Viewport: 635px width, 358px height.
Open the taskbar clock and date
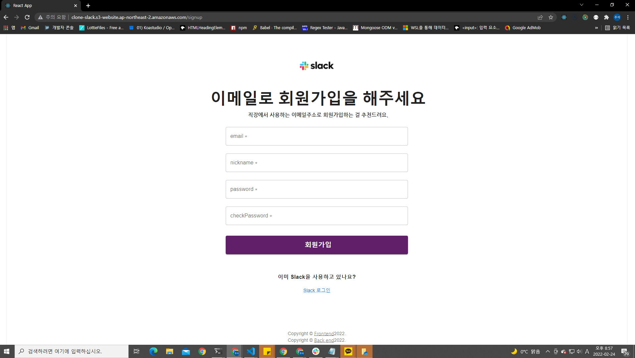604,351
